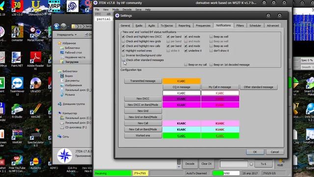Open the Morse Runner desktop icon
Screen dimensions: 314x177
pyautogui.click(x=35, y=34)
